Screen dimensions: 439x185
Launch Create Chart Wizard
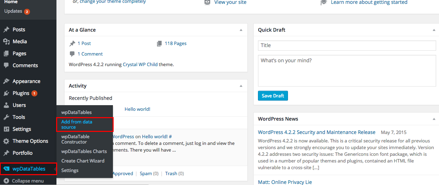(x=83, y=161)
